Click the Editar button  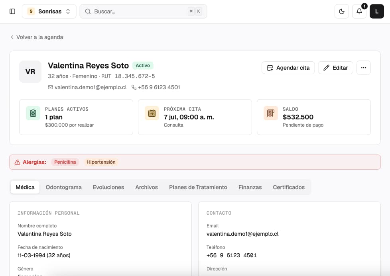(335, 68)
